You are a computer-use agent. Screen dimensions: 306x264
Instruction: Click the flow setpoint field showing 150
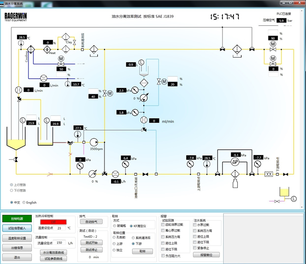pos(59,243)
